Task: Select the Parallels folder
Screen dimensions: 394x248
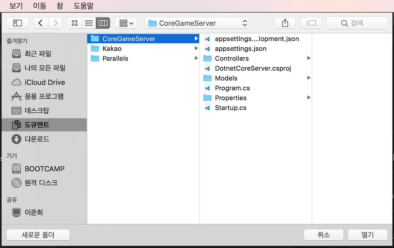Action: (143, 58)
